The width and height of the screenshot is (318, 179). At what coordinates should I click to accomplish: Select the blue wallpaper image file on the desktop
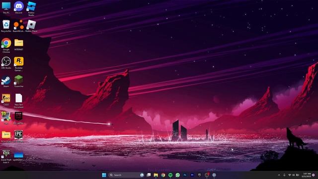19,156
